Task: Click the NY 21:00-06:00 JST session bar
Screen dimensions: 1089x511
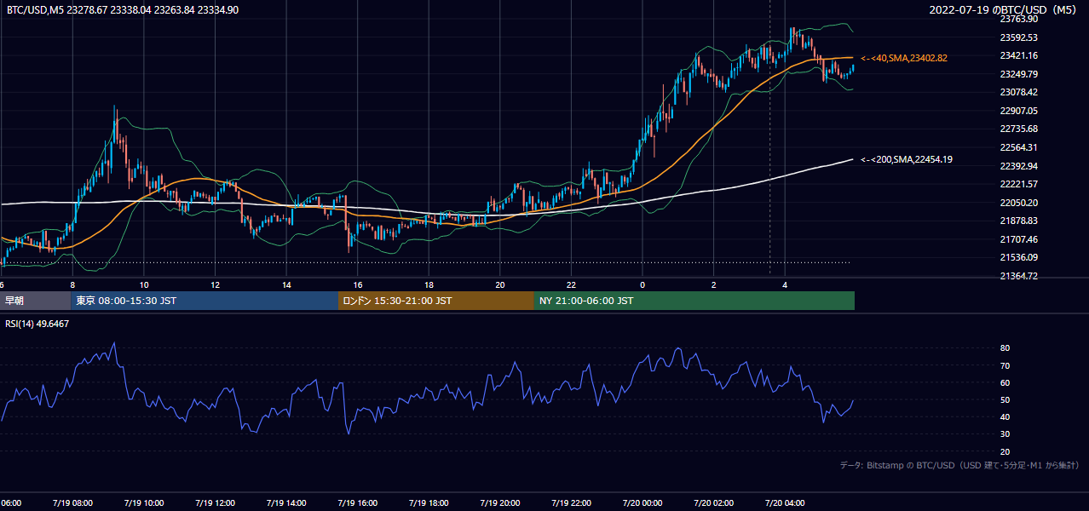Action: (694, 301)
